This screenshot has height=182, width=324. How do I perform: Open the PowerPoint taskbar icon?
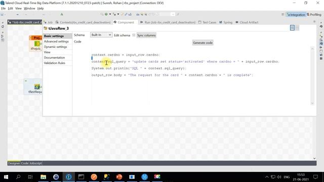pyautogui.click(x=119, y=177)
